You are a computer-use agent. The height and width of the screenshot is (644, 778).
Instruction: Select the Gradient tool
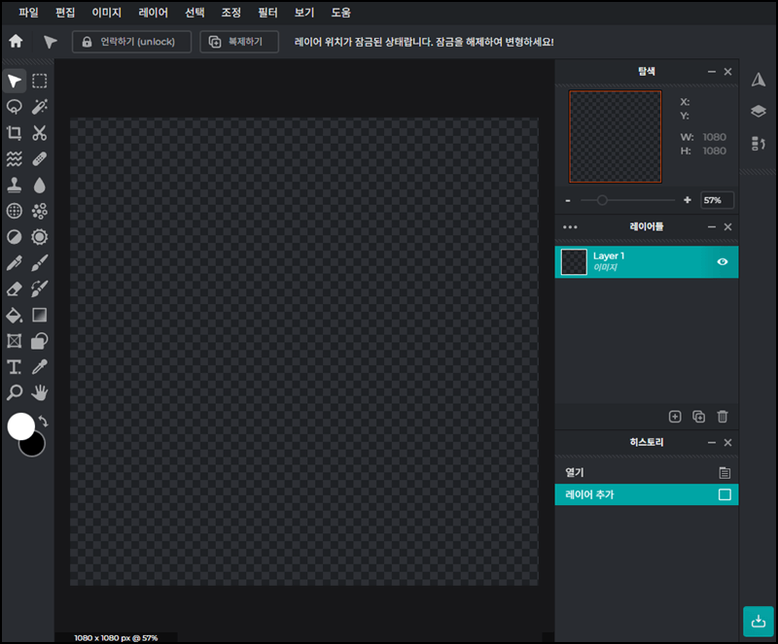click(x=40, y=315)
